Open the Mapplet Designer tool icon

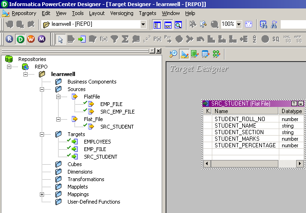[x=205, y=54]
